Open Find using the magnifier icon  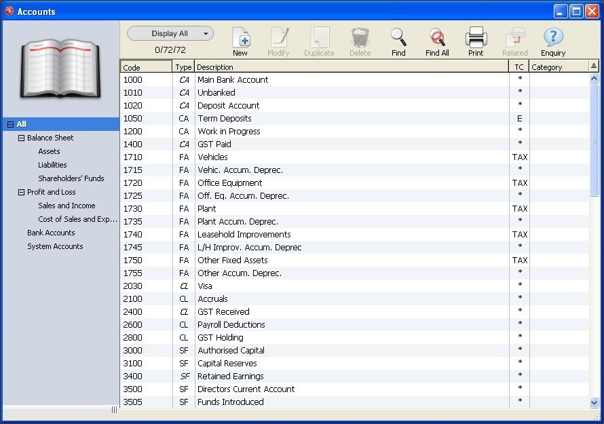click(398, 37)
